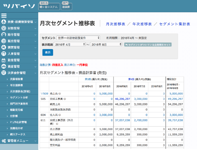Click the 財務管理 sidebar icon

(x=4, y=28)
